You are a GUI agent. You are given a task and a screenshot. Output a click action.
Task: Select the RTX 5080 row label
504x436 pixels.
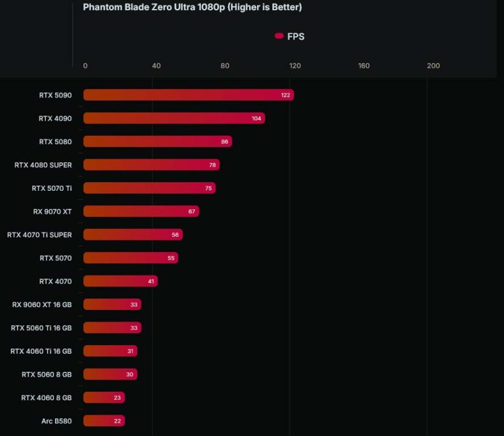[55, 142]
